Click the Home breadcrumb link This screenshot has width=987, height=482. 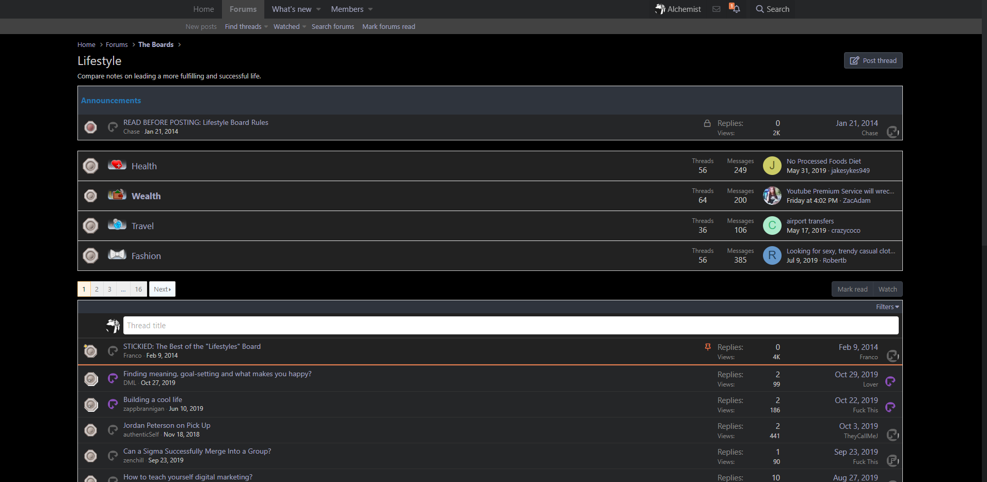coord(86,45)
